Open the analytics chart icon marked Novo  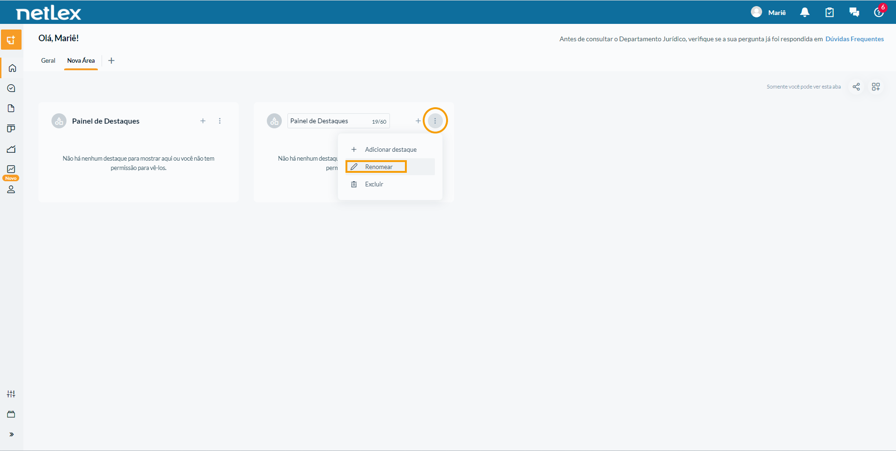click(x=11, y=169)
